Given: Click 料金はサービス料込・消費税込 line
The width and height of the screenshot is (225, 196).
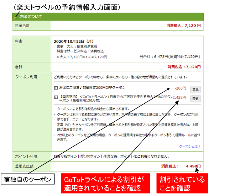Looking at the screenshot, I should point(80,51).
